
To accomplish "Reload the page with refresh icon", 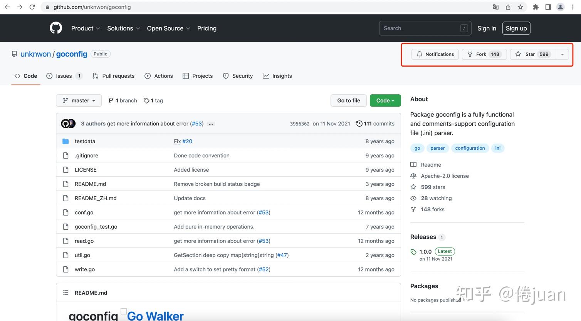I will [x=32, y=7].
